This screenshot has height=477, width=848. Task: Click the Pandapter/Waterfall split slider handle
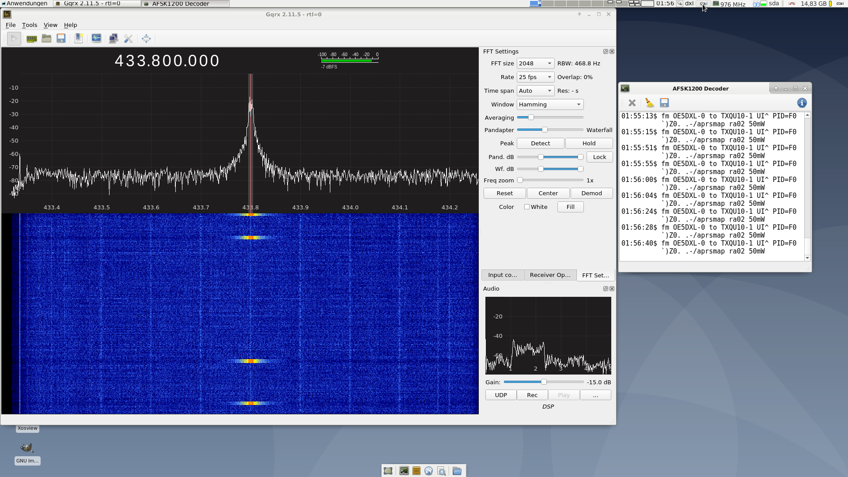click(545, 130)
